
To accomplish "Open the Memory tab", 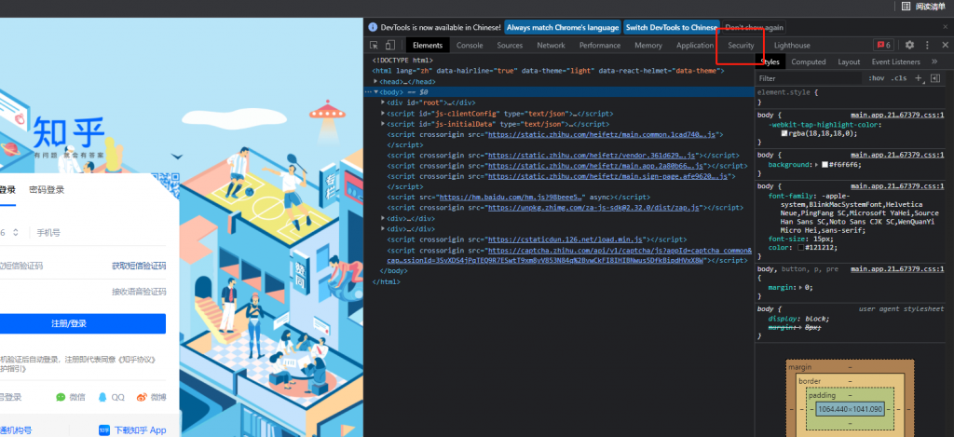I will coord(648,45).
